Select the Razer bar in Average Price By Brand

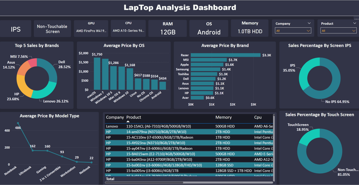click(226, 55)
